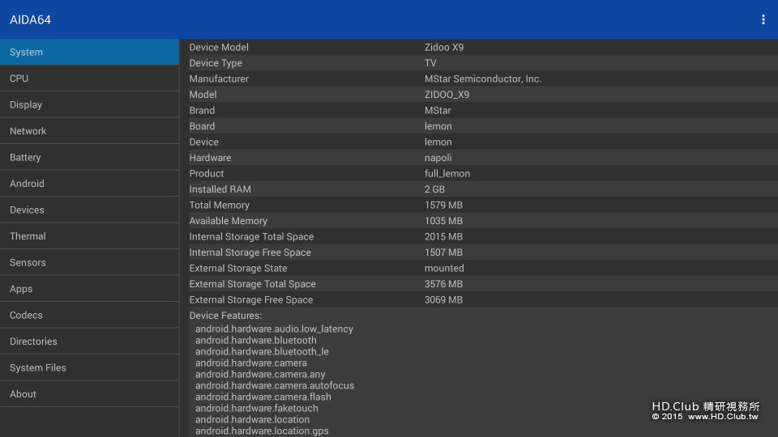Browse the Directories page

pos(89,341)
